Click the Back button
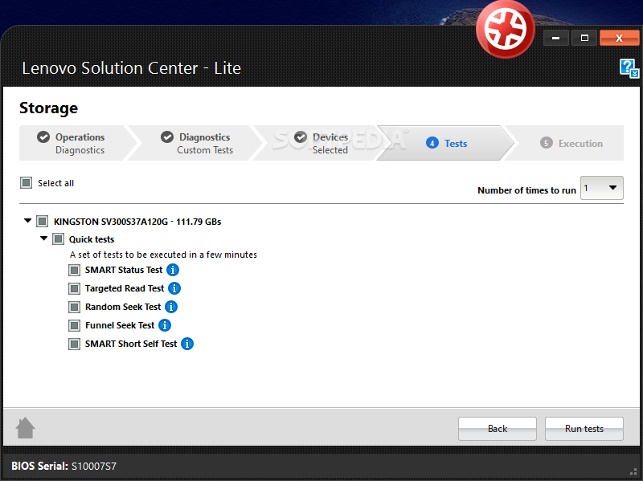Image resolution: width=643 pixels, height=481 pixels. [497, 429]
